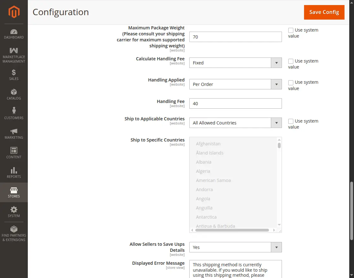Select the Customers sidebar icon
Viewport: 354px width, 278px height.
click(14, 111)
